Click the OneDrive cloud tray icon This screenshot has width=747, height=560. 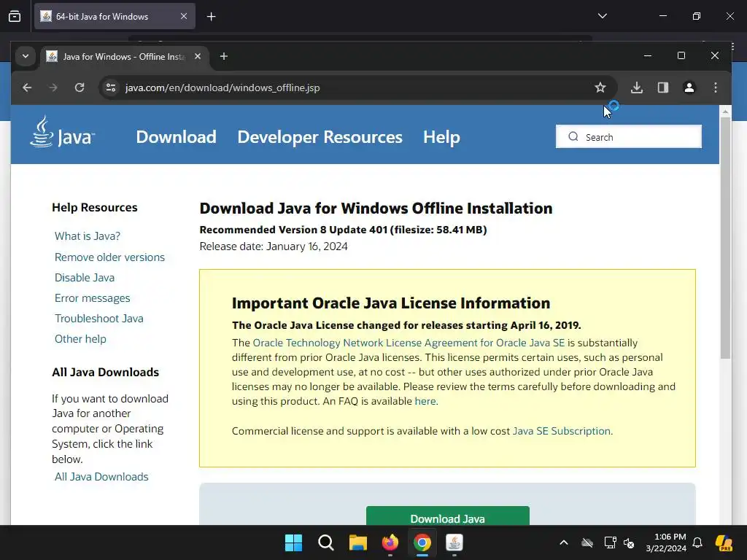point(587,542)
